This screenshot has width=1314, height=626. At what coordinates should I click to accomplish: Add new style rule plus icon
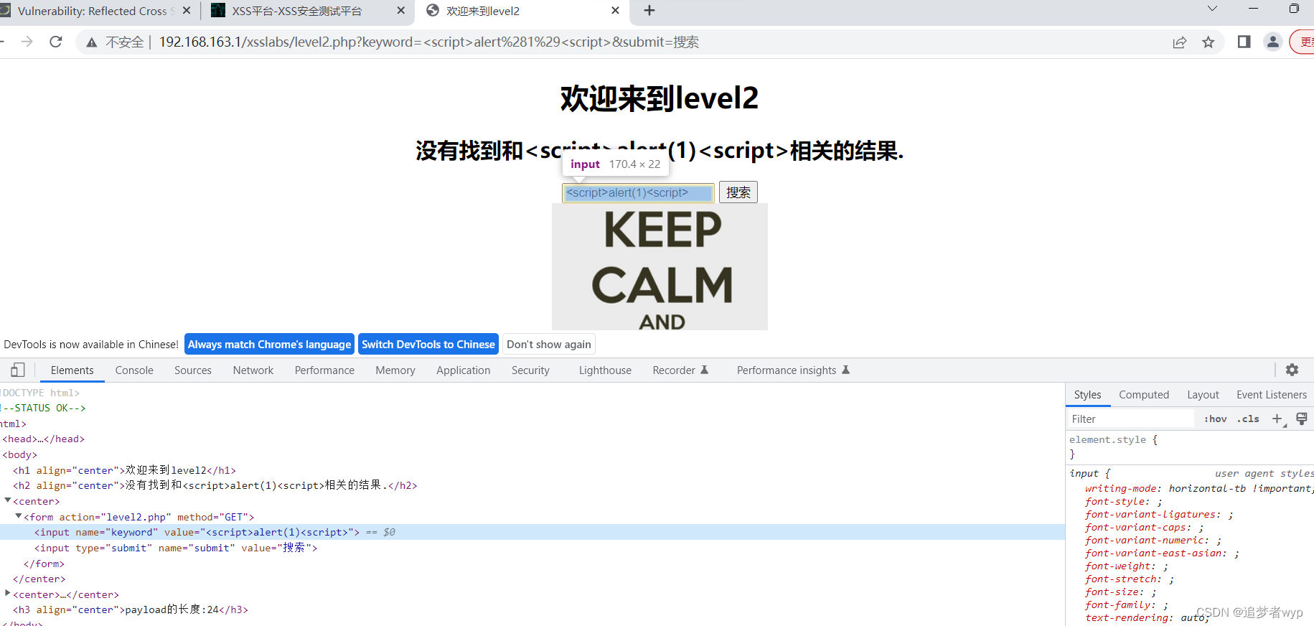[x=1277, y=419]
